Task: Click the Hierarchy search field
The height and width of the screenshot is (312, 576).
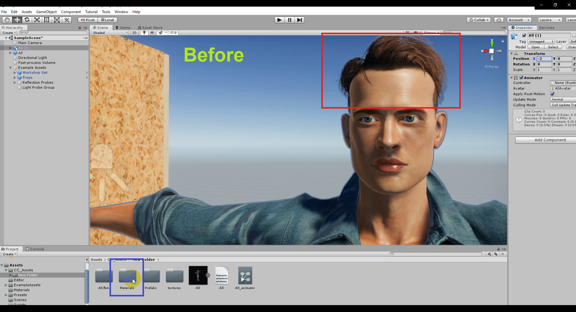Action: click(53, 33)
